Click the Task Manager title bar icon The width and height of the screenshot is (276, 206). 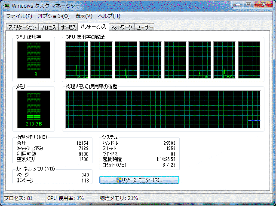click(7, 6)
